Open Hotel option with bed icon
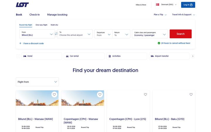The height and width of the screenshot is (132, 211). [x=42, y=56]
